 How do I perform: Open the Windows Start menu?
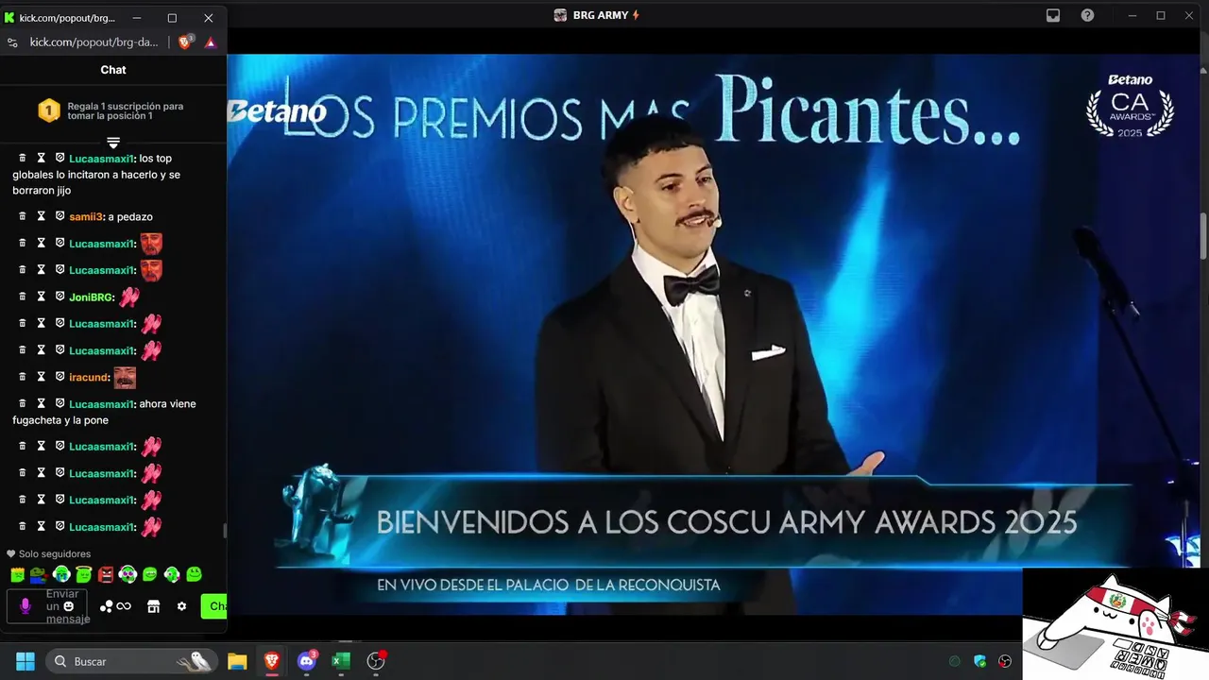[x=26, y=661]
